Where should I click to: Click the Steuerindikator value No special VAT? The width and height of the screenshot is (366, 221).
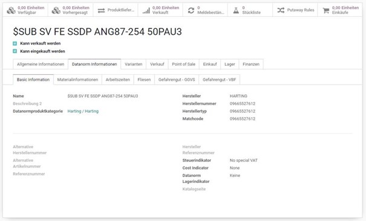[244, 161]
